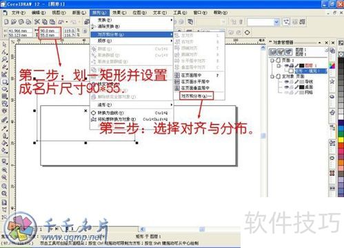Toggle eye visibility for 桌面 layer

(x=287, y=87)
